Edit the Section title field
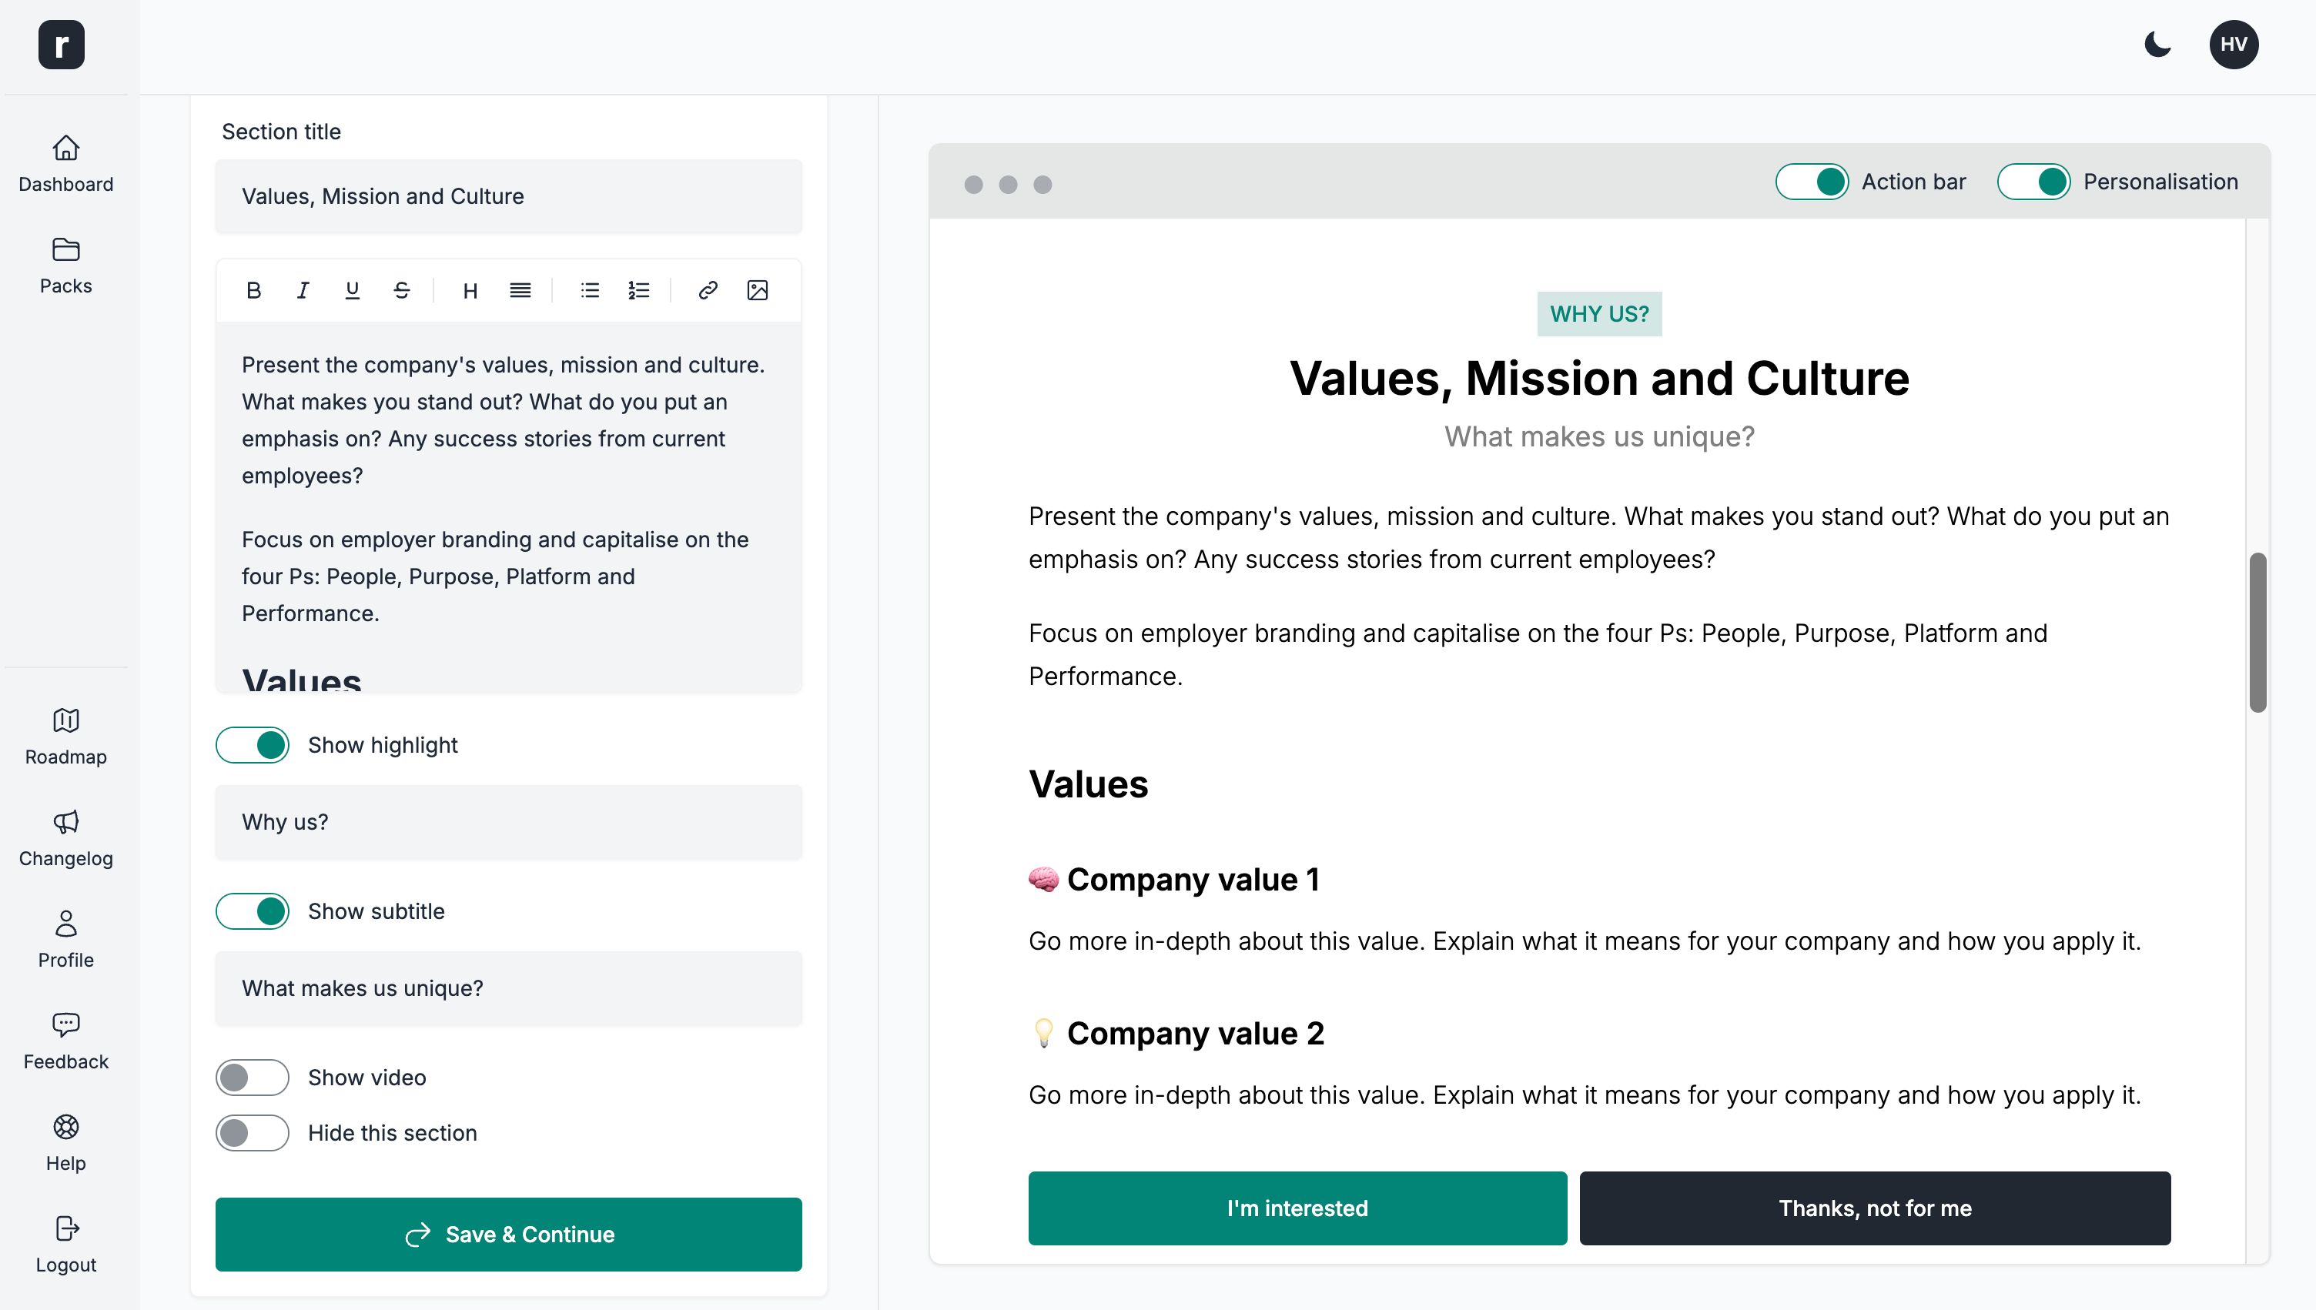 coord(507,196)
